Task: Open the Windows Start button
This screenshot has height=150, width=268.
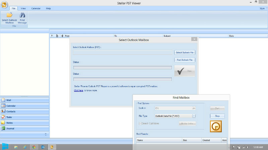Action: pyautogui.click(x=5, y=147)
